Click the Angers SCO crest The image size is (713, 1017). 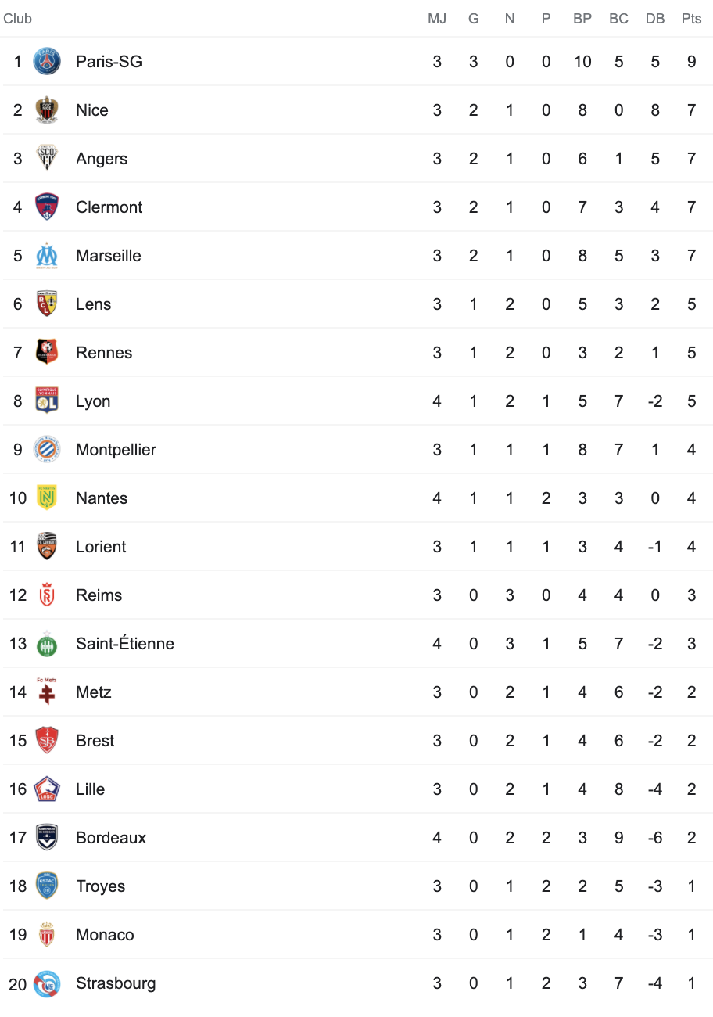pos(47,158)
